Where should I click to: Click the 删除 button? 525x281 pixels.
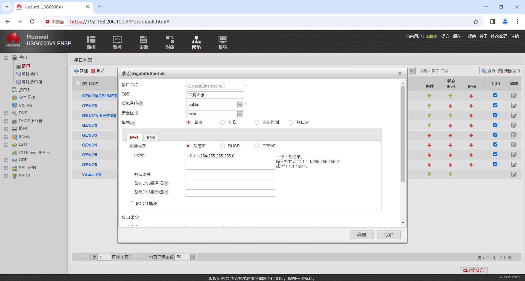pyautogui.click(x=98, y=71)
